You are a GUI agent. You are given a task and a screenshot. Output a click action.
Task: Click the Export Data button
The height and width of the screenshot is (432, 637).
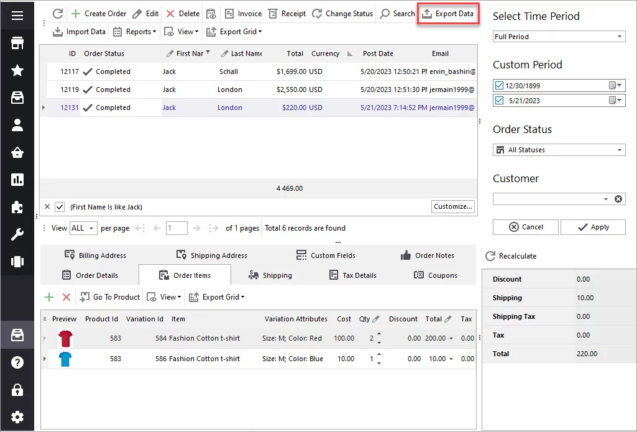447,14
